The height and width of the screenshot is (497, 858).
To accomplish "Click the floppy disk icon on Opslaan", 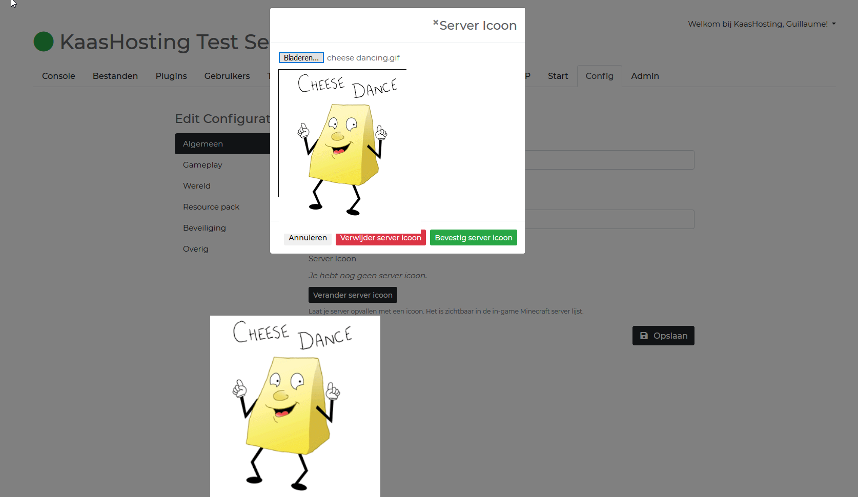I will tap(644, 336).
